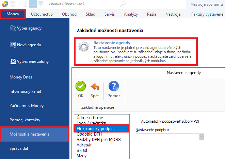This screenshot has height=159, width=225.
Task: Open the Servis menu
Action: click(x=110, y=14)
